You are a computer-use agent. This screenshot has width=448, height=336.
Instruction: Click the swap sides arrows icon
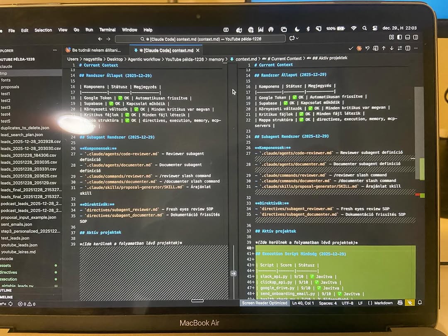(x=399, y=49)
